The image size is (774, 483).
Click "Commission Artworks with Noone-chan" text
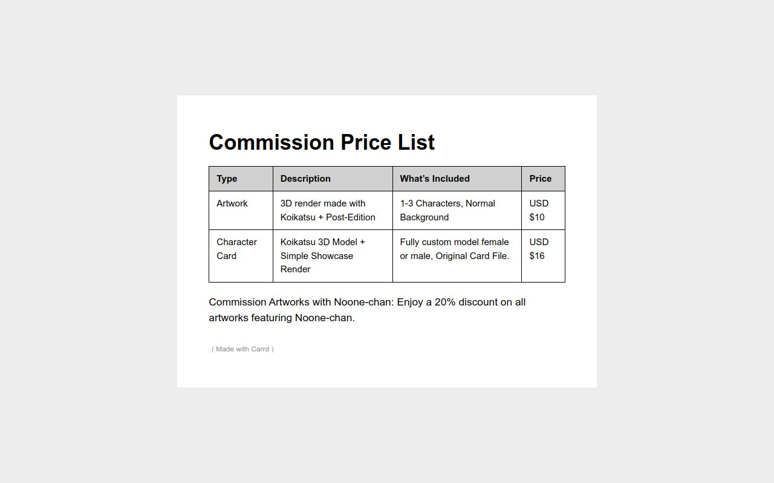(301, 302)
